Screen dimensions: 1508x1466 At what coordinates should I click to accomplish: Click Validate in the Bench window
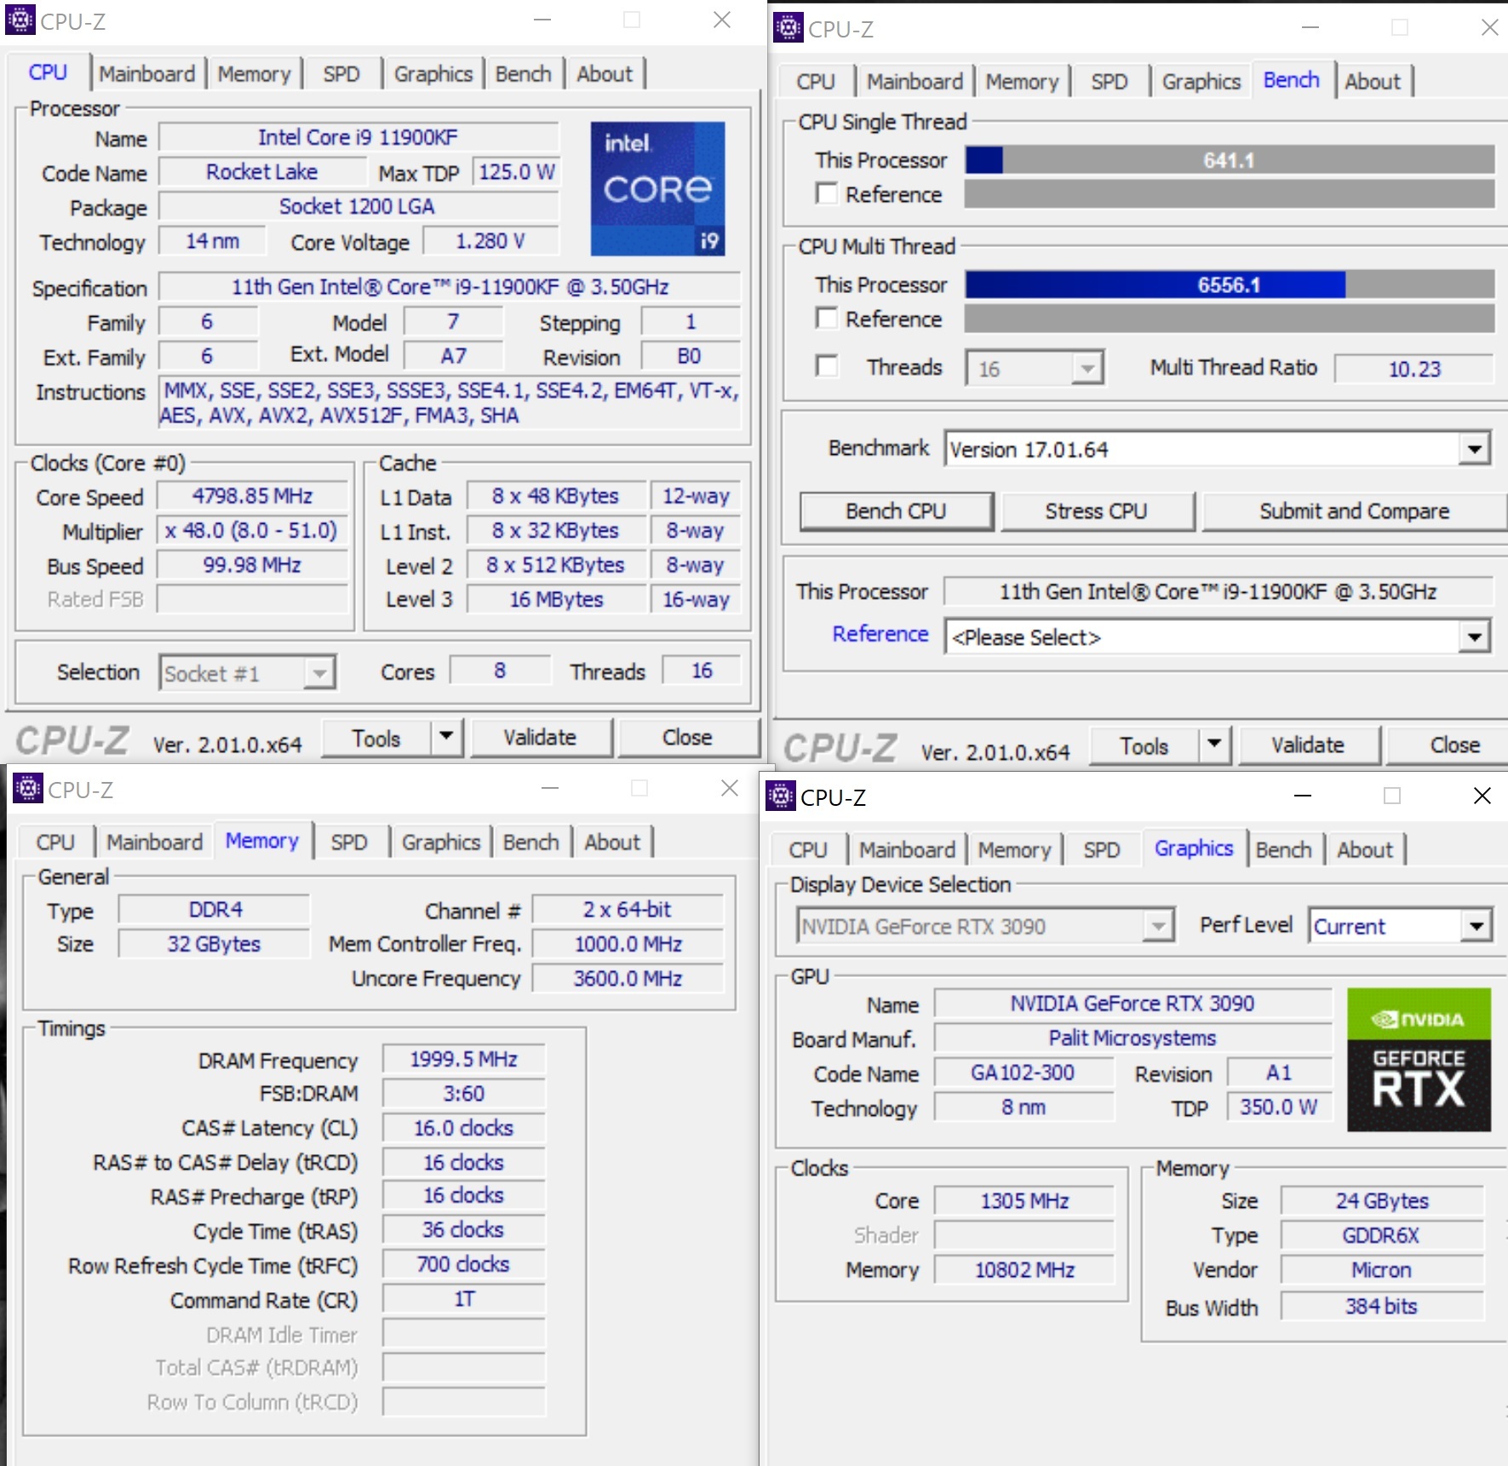coord(1308,745)
